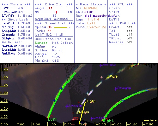Click the LRmfgtp purple marker at top
Viewport: 158px width, 126px height.
(101, 65)
